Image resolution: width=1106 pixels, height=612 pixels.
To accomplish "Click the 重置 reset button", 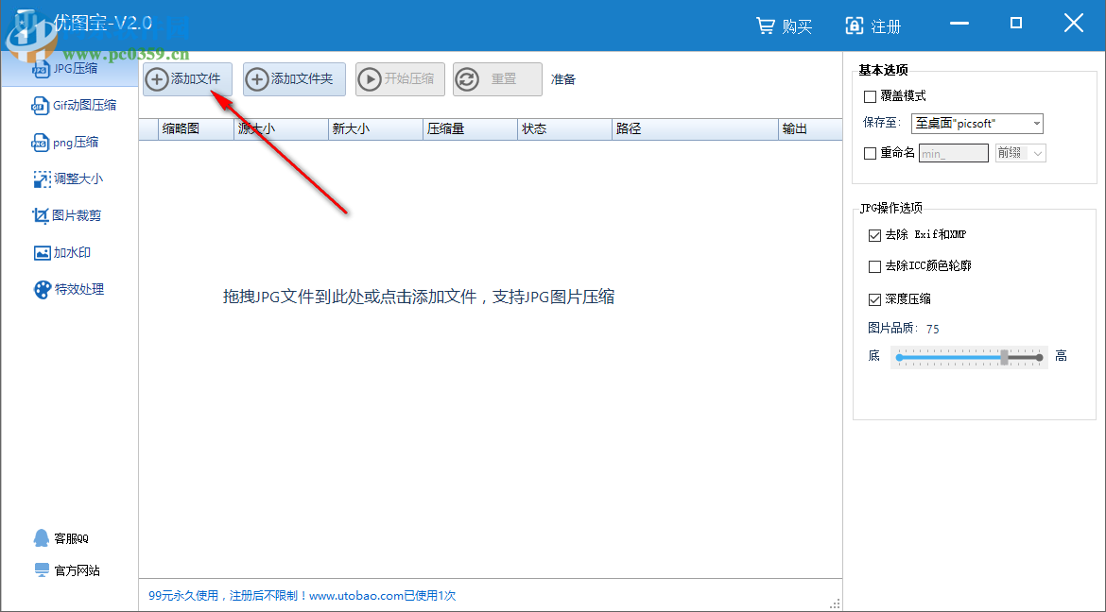I will tap(497, 79).
